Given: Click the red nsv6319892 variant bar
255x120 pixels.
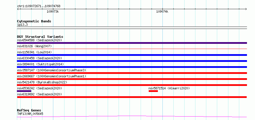Looking at the screenshot, I should 132,97.
